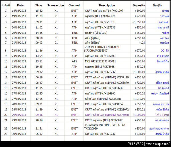The width and height of the screenshot is (171, 147).
Task: Click the deposit +350.21 cell
Action: [140, 110]
